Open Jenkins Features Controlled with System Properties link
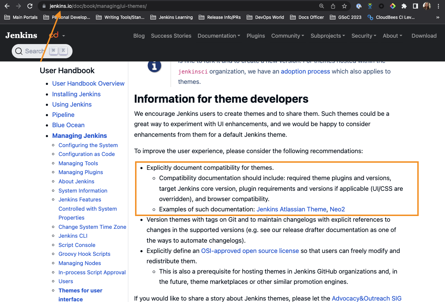445x302 pixels. pyautogui.click(x=88, y=209)
